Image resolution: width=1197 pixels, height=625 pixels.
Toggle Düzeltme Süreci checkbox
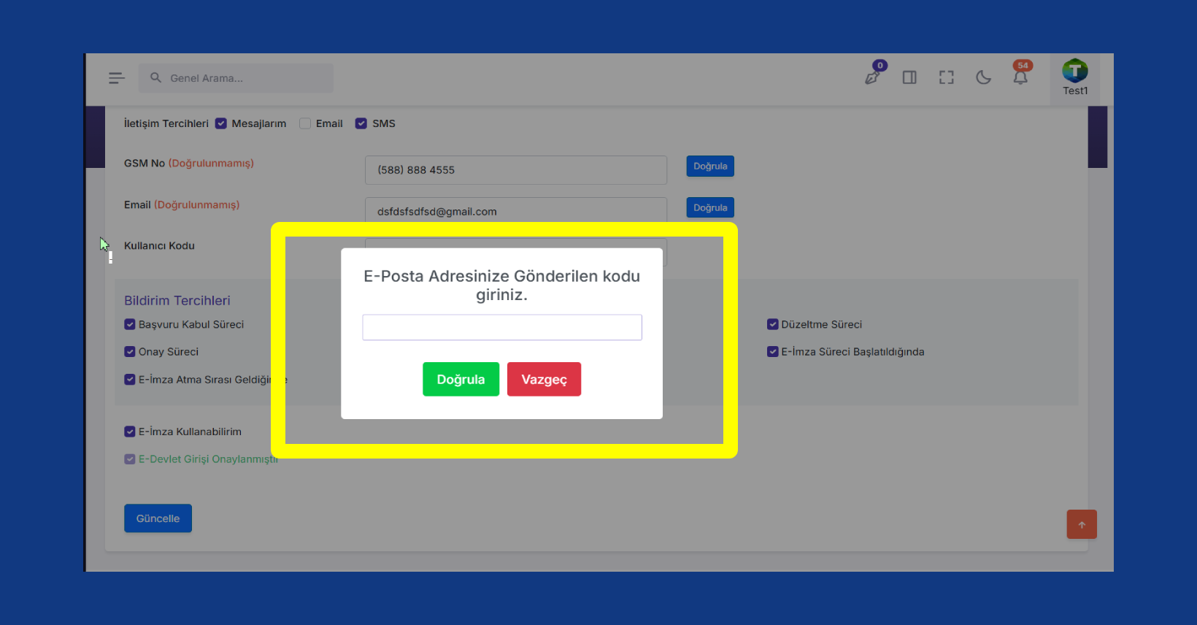(772, 324)
